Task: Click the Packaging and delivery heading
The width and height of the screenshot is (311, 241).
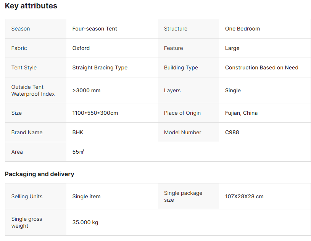Action: click(39, 174)
